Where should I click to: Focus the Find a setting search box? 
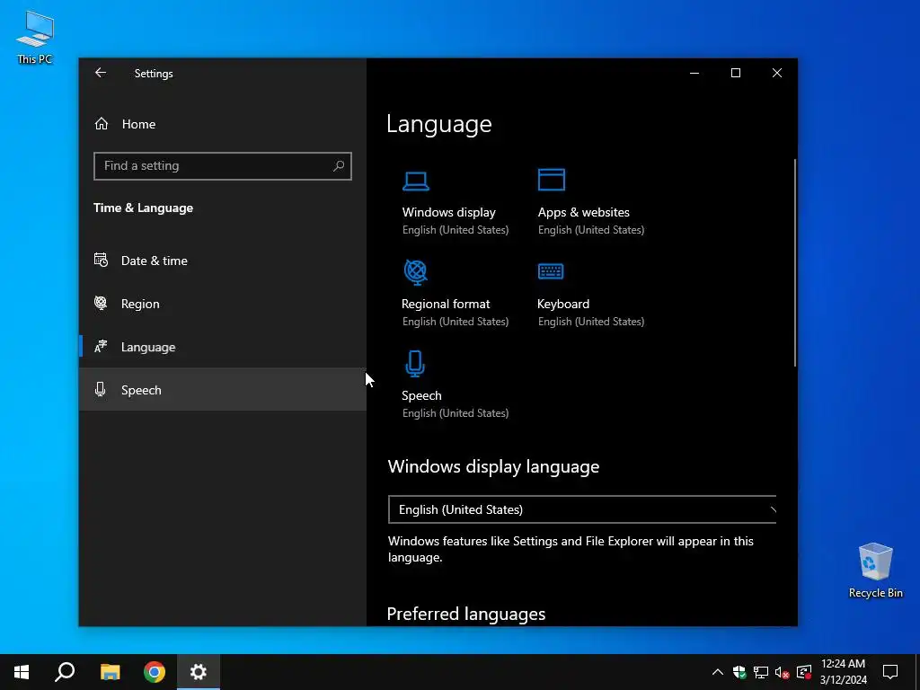(x=223, y=166)
